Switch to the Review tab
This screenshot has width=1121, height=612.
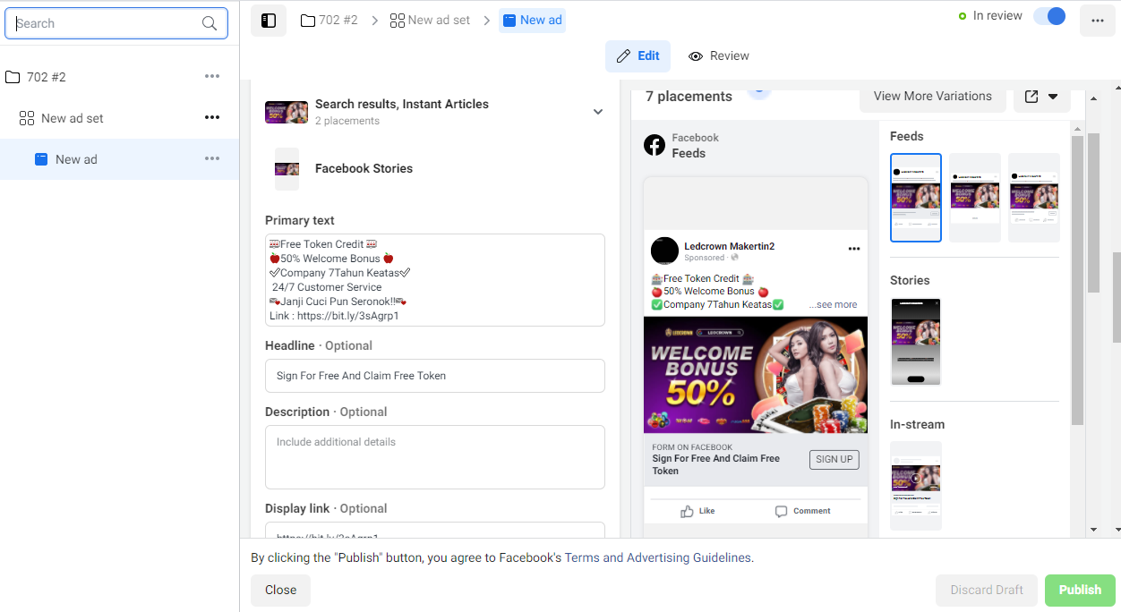click(719, 55)
